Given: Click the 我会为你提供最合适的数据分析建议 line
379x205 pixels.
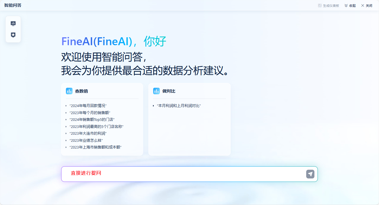Looking at the screenshot, I should tap(145, 71).
